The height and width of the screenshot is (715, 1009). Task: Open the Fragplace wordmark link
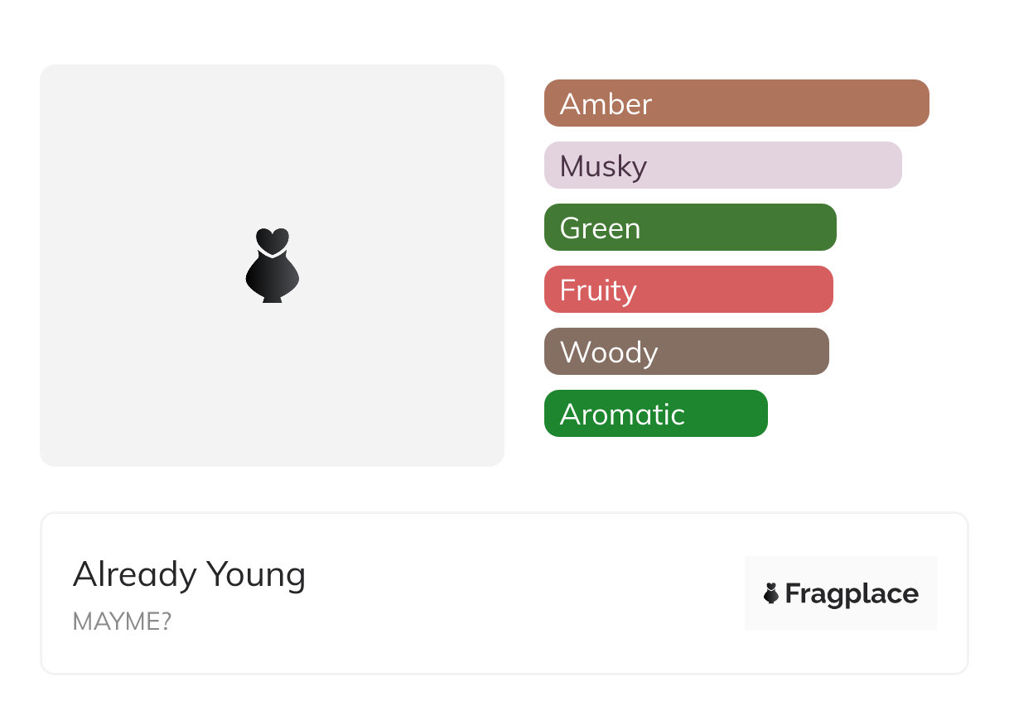(852, 593)
